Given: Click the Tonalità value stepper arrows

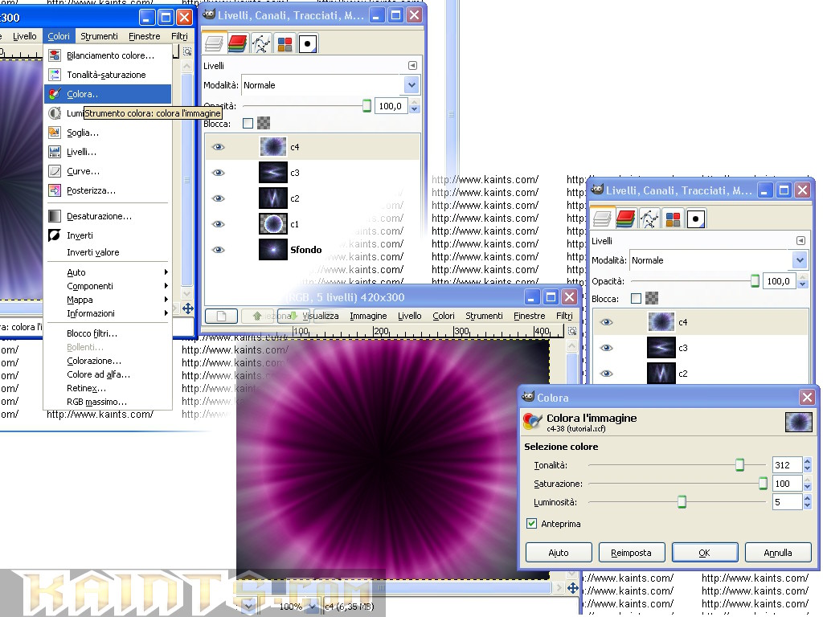Looking at the screenshot, I should pos(807,465).
